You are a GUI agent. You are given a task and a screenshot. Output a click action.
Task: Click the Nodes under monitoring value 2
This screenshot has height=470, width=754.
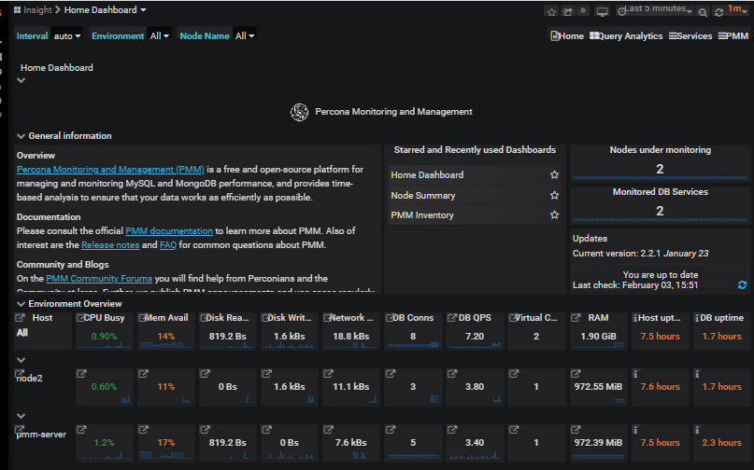coord(660,169)
